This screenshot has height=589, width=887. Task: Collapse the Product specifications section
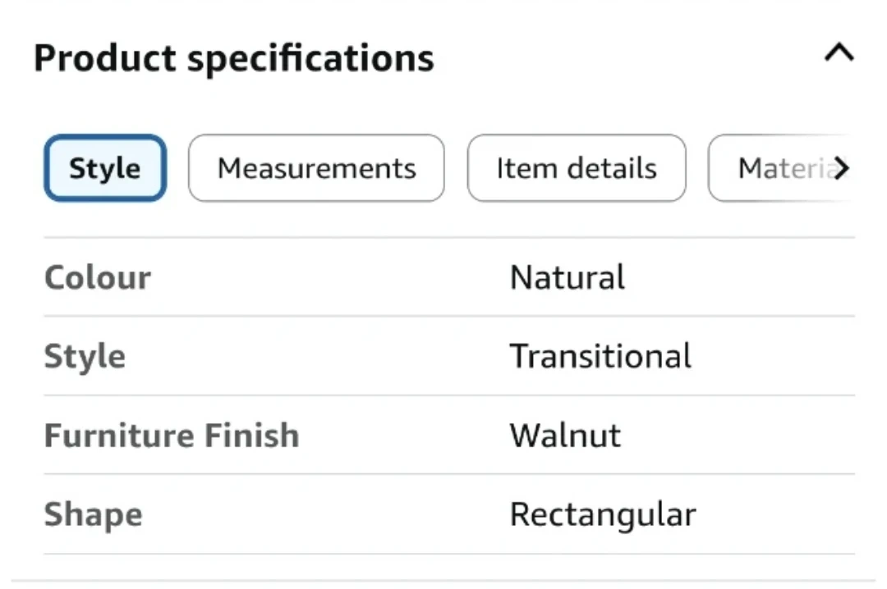coord(839,55)
